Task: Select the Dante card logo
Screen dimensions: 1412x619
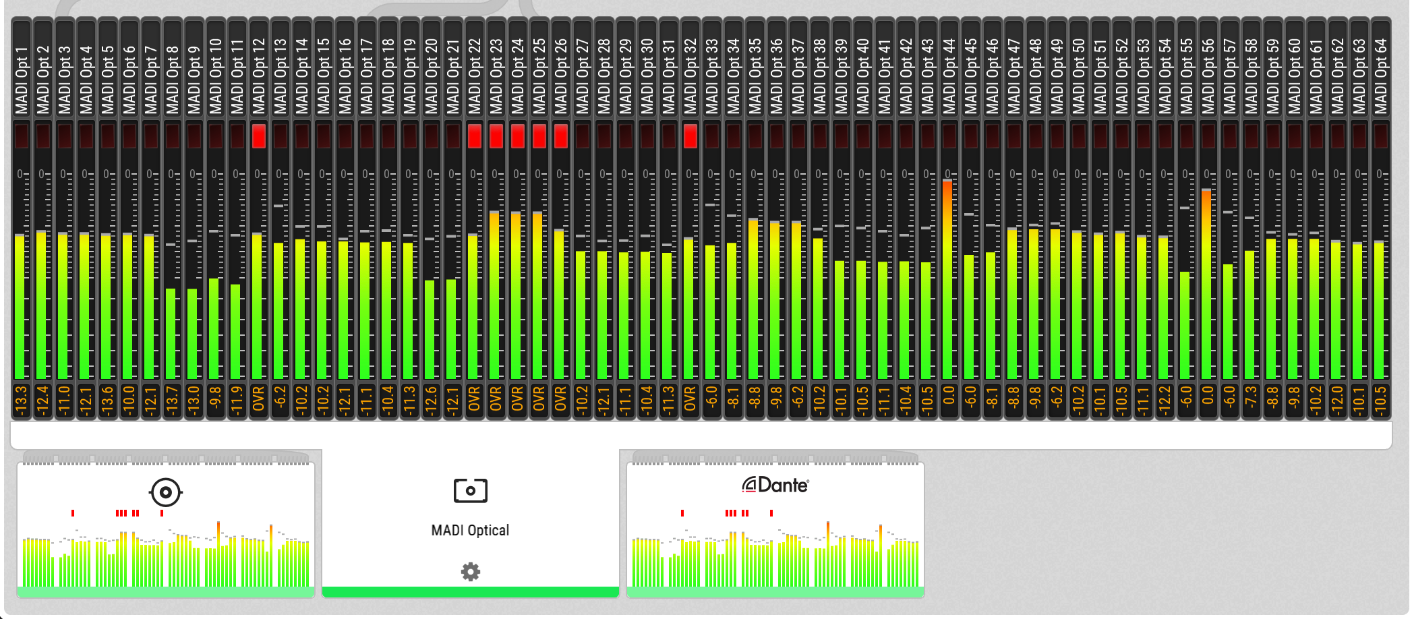Action: click(775, 485)
